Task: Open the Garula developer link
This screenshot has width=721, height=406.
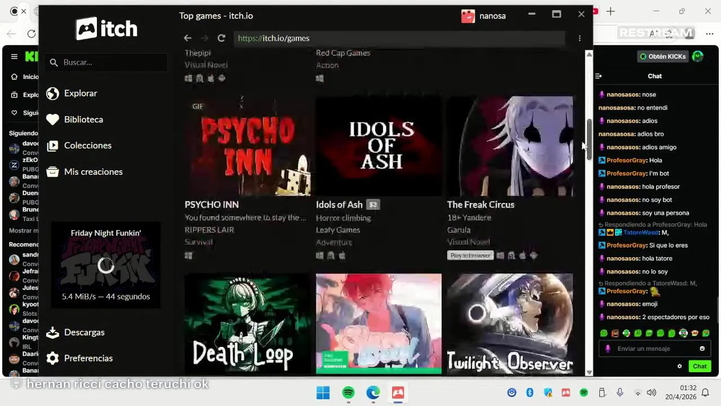Action: click(x=459, y=230)
